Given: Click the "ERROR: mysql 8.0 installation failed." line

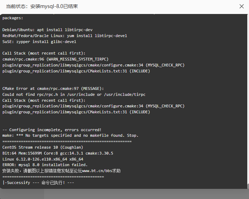Looking at the screenshot, I should pyautogui.click(x=45, y=165).
